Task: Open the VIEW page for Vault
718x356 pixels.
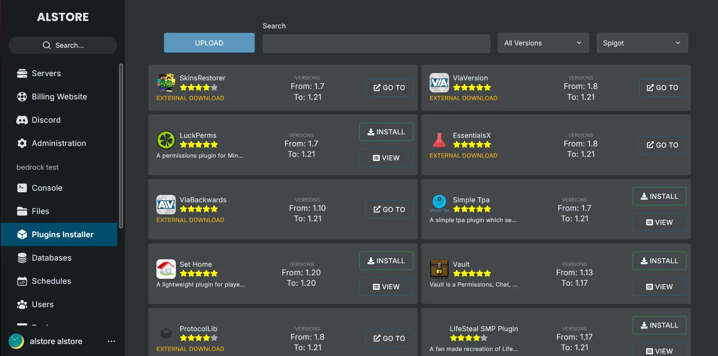Action: [x=659, y=287]
